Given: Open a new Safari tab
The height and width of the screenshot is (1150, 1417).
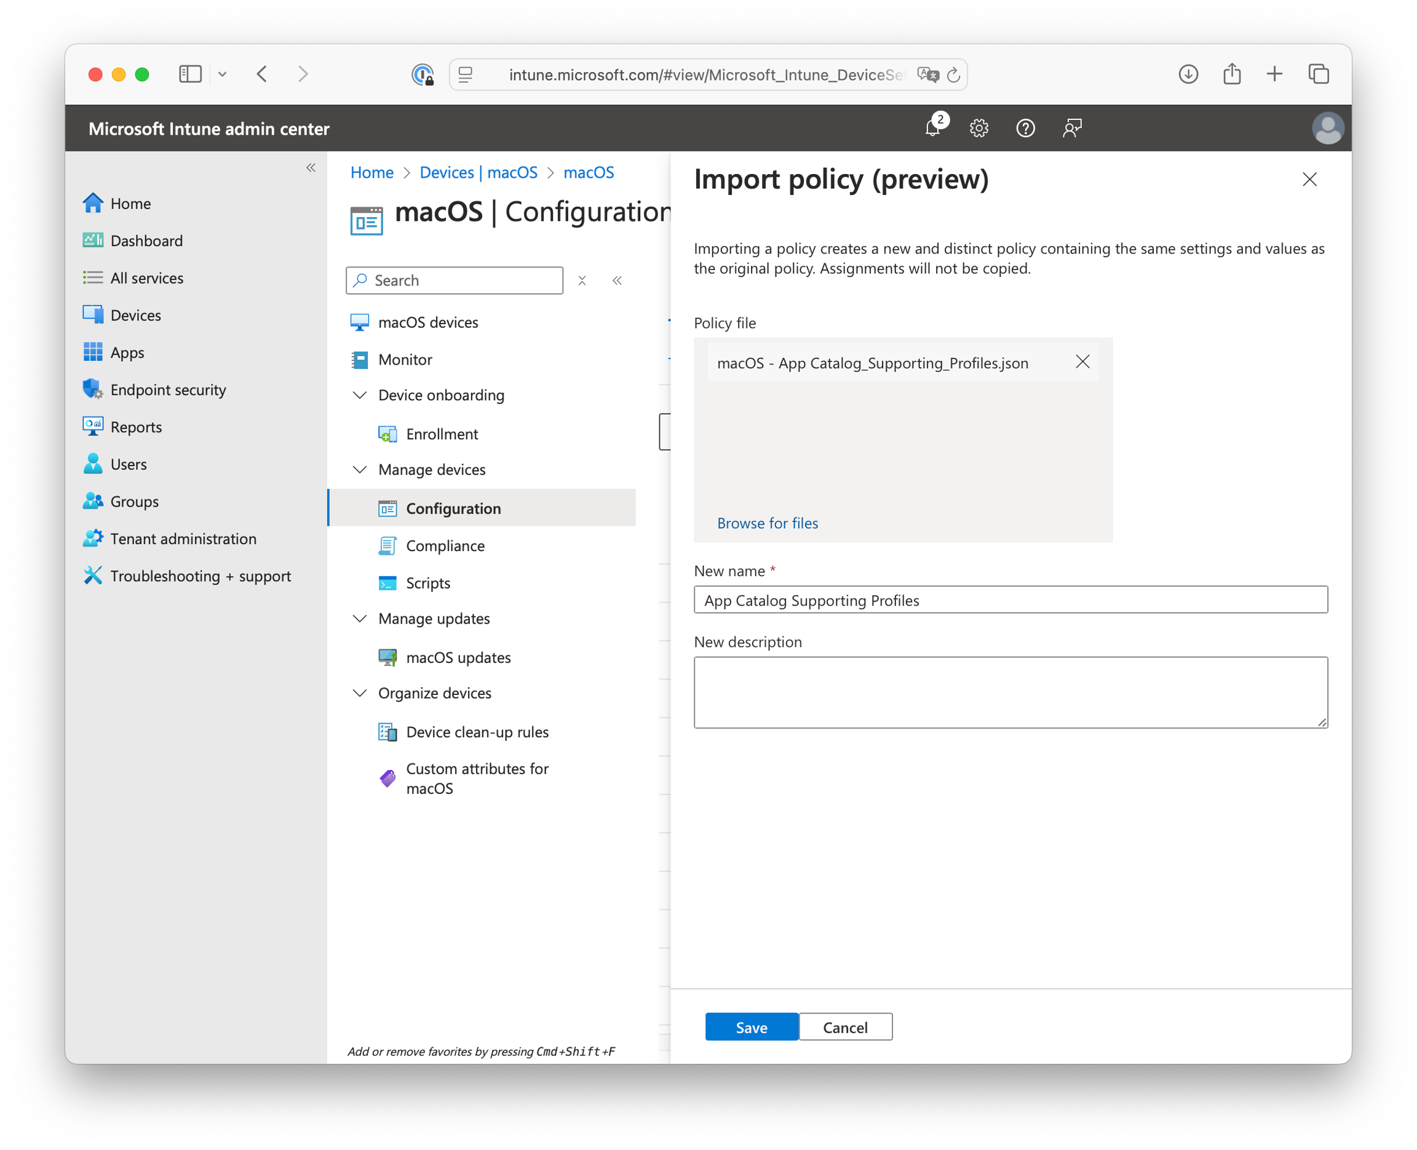Looking at the screenshot, I should (1274, 74).
